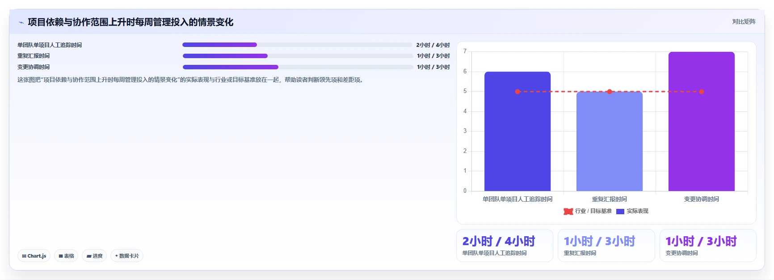Click the header icon beside the title
The image size is (774, 280).
21,22
